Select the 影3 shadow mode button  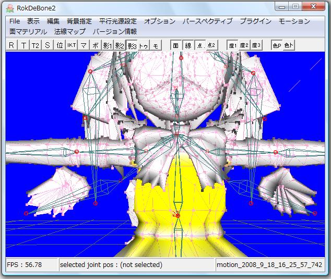coord(132,45)
